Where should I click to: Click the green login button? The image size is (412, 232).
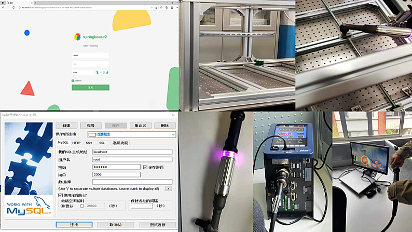click(x=90, y=88)
